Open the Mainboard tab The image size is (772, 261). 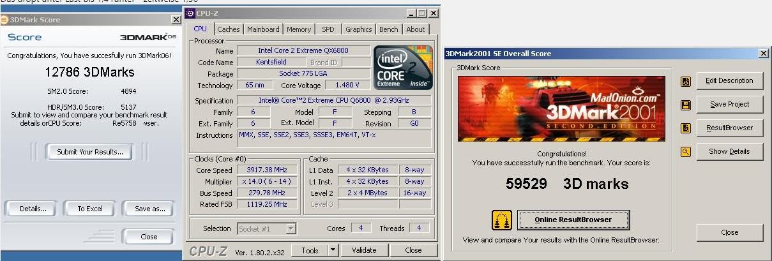coord(263,29)
